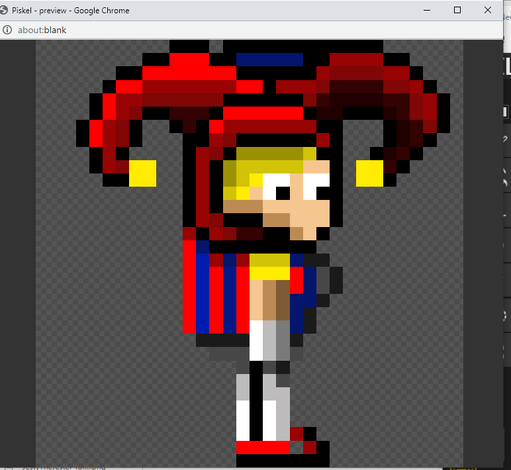Click the Chrome globe icon in title bar
This screenshot has width=511, height=470.
[5, 10]
